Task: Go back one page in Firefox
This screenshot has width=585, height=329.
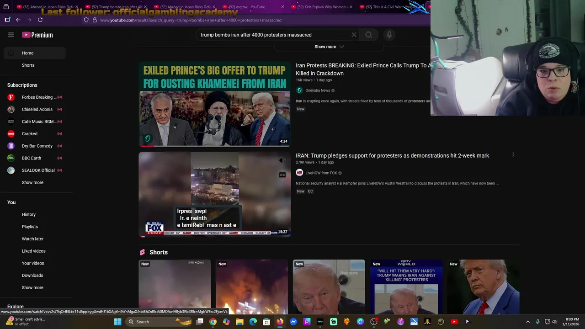Action: (18, 20)
